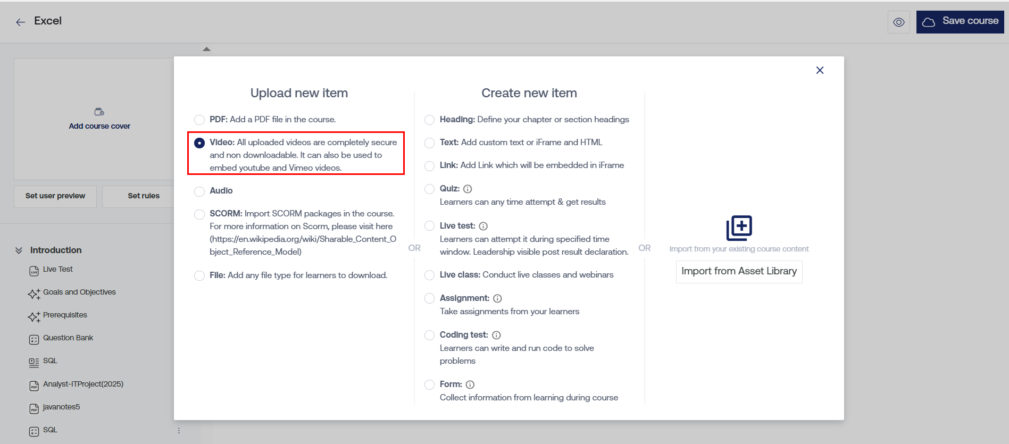Image resolution: width=1009 pixels, height=444 pixels.
Task: Click the Live test info icon
Action: [x=483, y=226]
